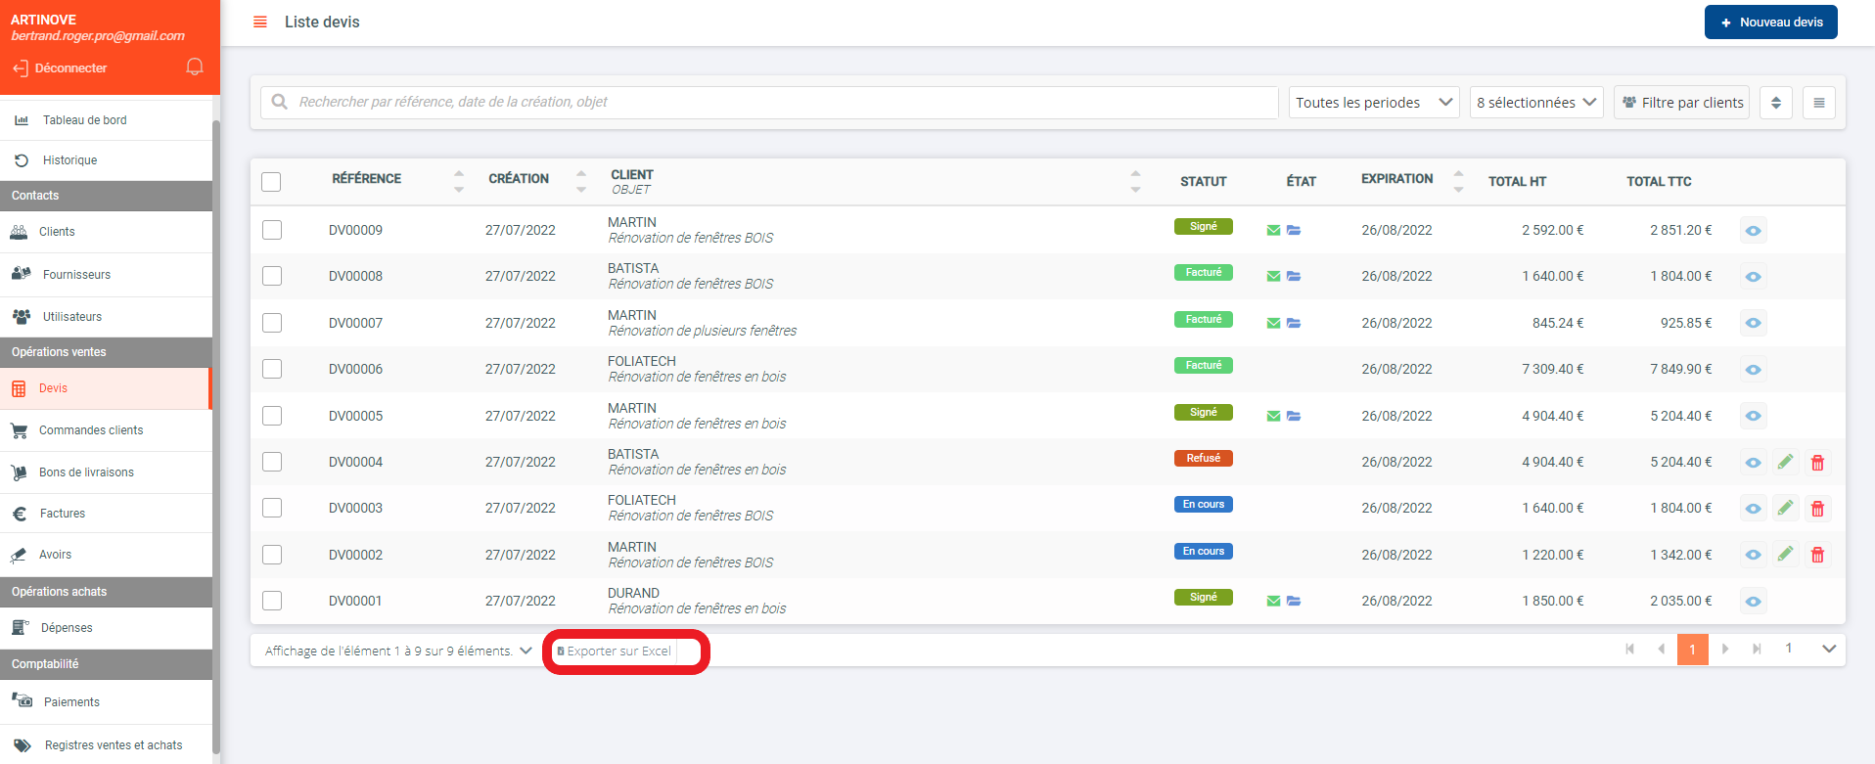The image size is (1875, 764).
Task: Open Factures in the sidebar
Action: coord(63,514)
